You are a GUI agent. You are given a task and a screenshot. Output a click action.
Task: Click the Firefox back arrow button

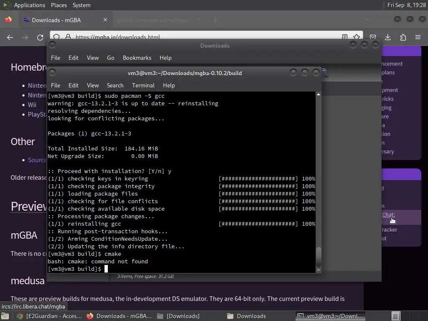[10, 37]
